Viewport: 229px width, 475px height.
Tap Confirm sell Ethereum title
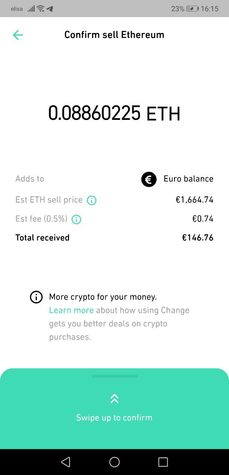pyautogui.click(x=114, y=35)
